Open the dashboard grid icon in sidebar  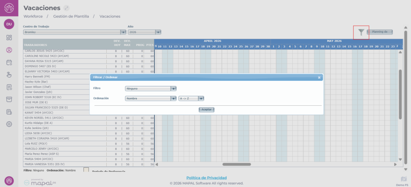9,38
